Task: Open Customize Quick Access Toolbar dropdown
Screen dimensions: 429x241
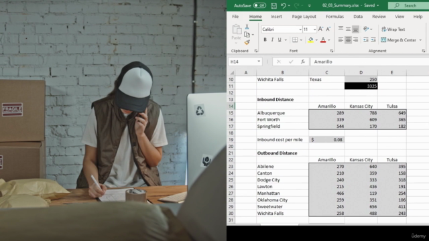Action: [310, 6]
